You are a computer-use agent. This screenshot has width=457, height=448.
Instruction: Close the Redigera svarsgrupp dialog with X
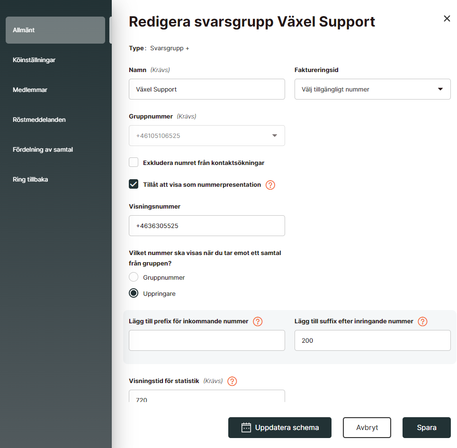pos(447,18)
